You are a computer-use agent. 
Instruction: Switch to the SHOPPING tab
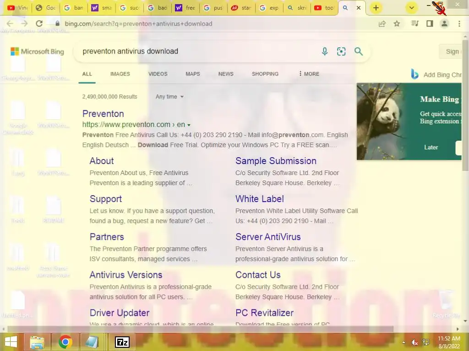[265, 74]
